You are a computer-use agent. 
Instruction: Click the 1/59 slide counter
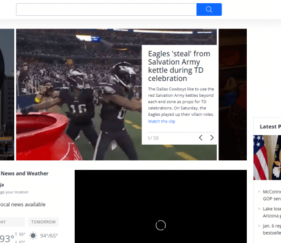click(153, 138)
